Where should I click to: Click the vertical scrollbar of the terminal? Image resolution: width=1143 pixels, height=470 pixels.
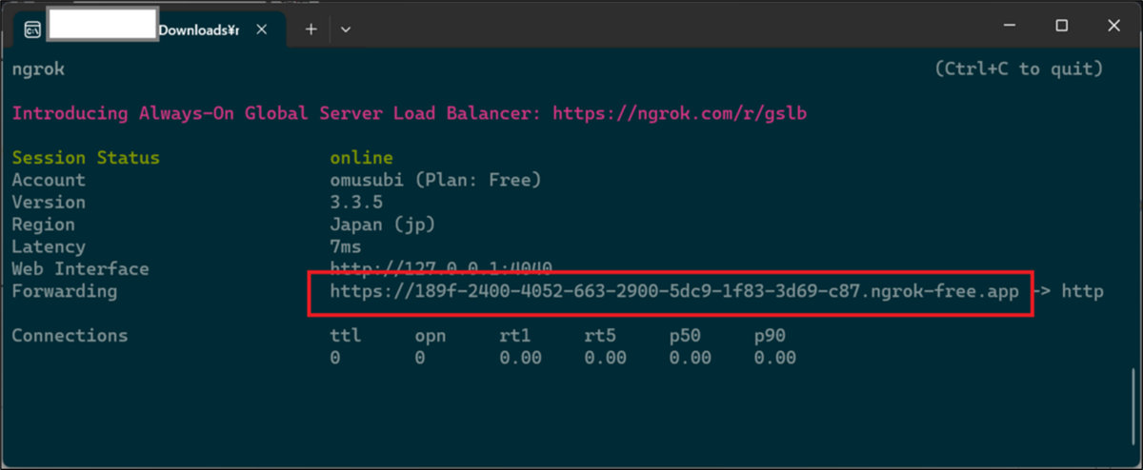(1135, 407)
